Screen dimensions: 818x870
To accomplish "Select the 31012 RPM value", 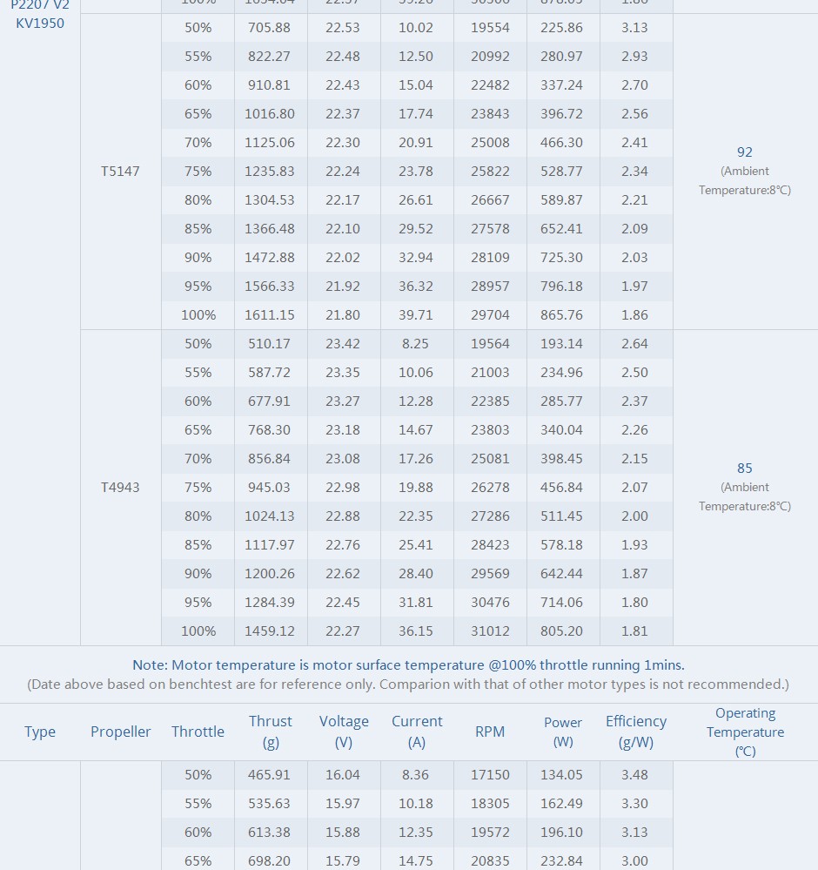I will (490, 631).
